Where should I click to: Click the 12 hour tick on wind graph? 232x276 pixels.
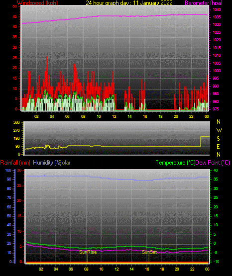coord(114,116)
